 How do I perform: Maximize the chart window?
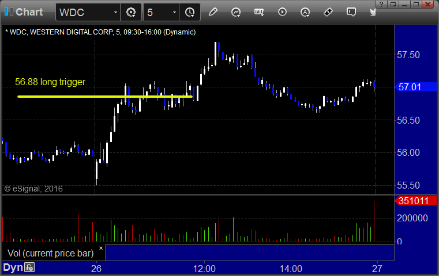coord(417,4)
